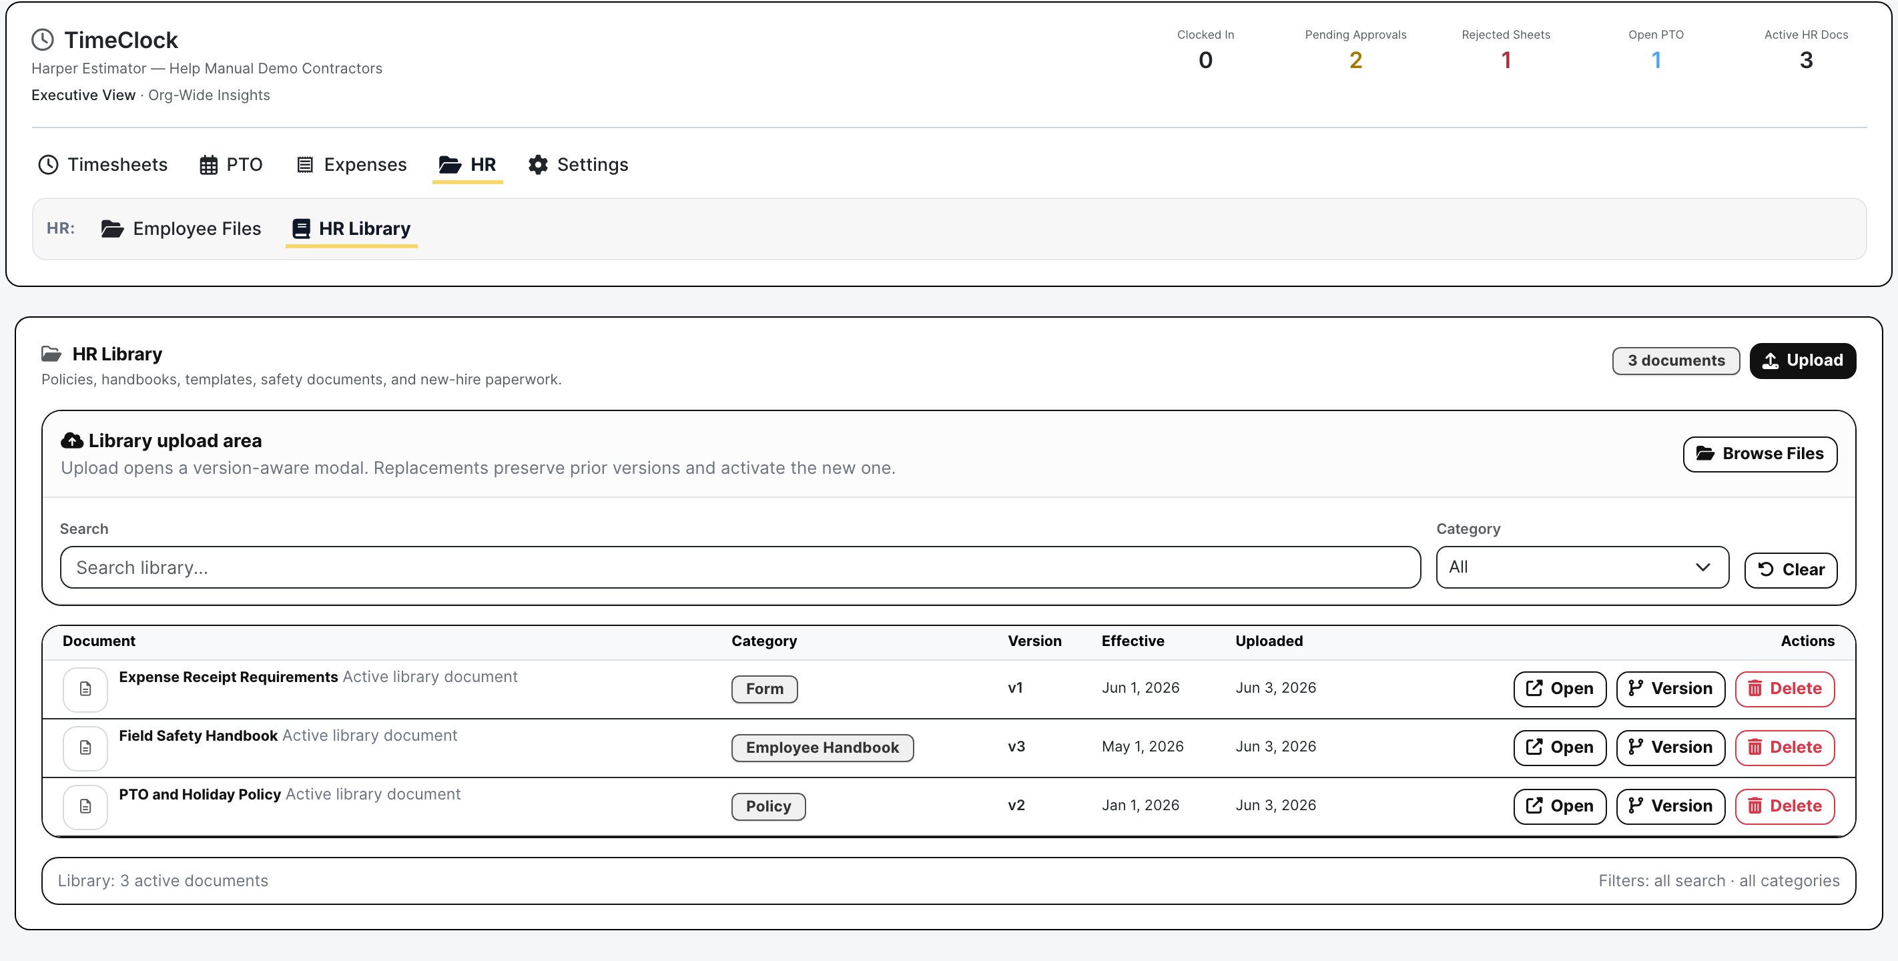The image size is (1898, 961).
Task: Click the Policy category badge
Action: (x=767, y=807)
